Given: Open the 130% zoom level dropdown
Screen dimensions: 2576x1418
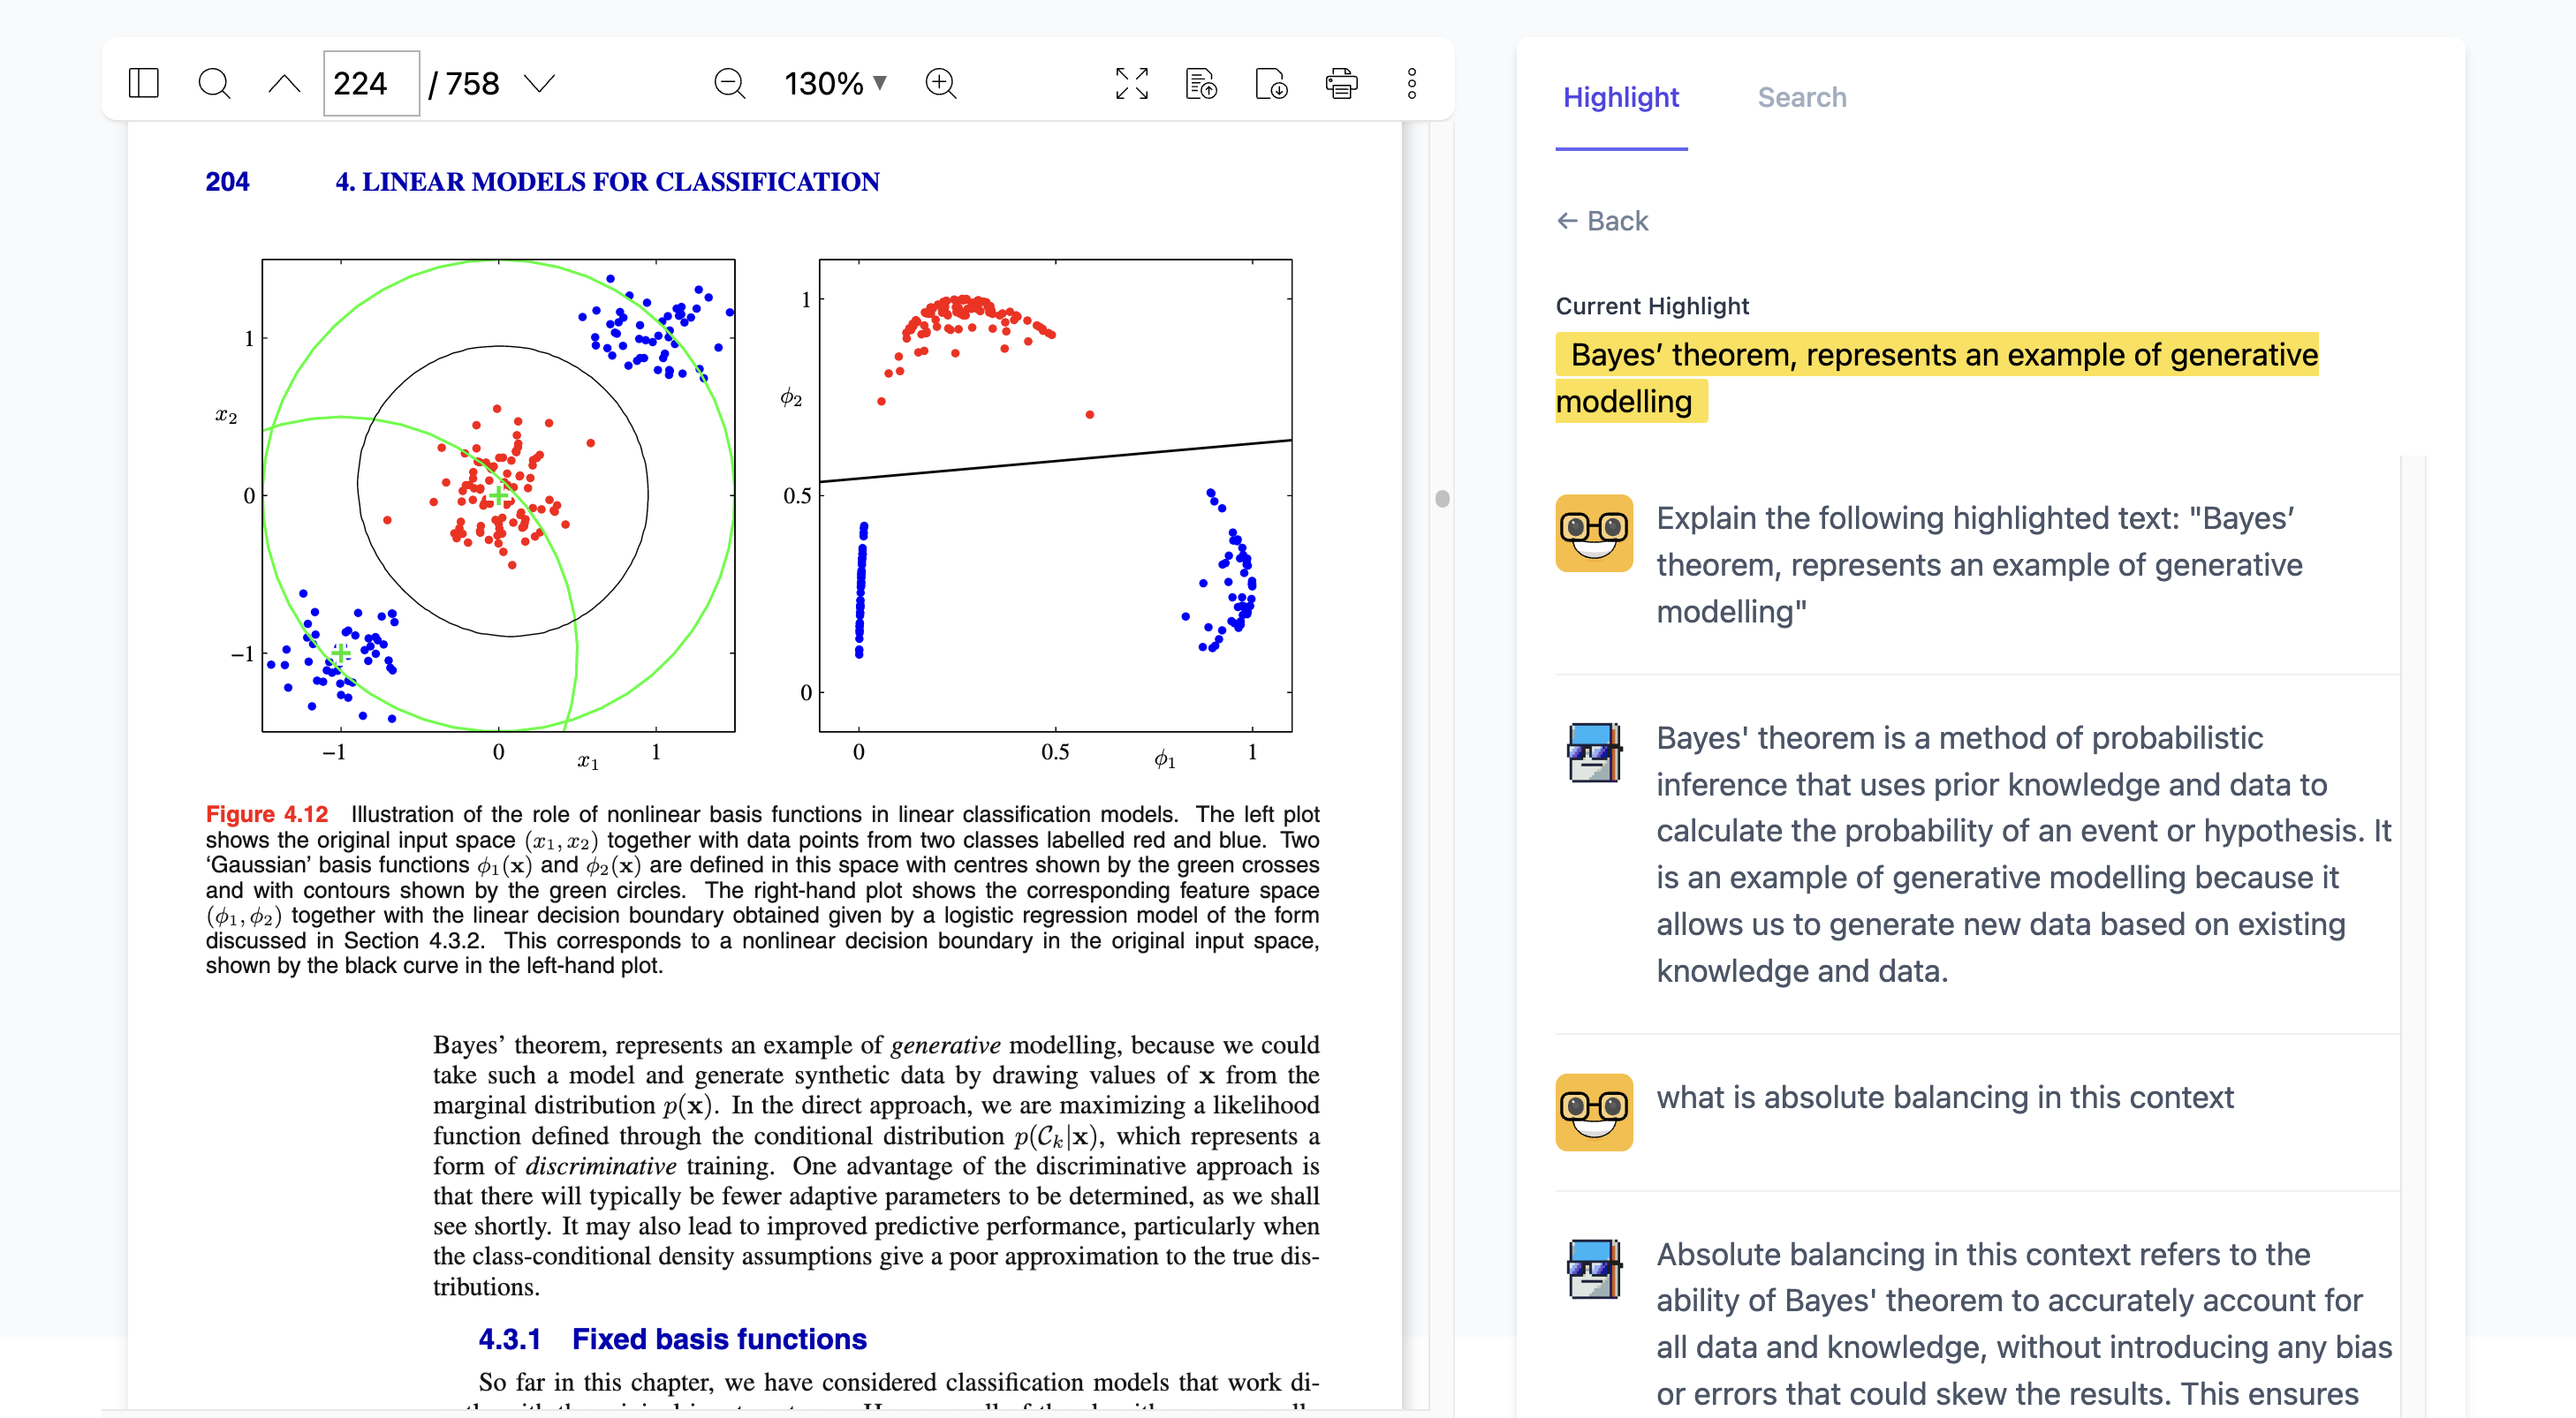Looking at the screenshot, I should tap(835, 83).
